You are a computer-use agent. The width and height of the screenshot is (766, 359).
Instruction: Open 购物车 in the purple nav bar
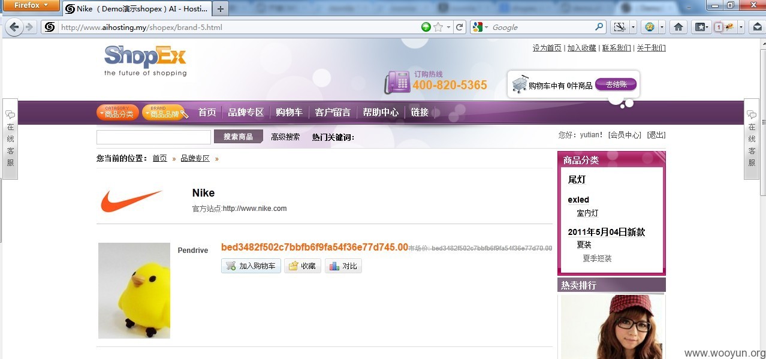pyautogui.click(x=289, y=112)
